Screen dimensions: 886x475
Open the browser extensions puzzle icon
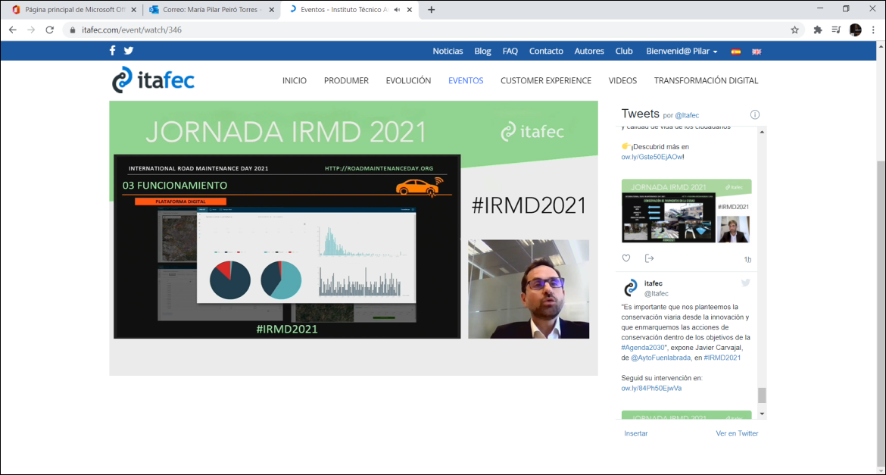818,30
